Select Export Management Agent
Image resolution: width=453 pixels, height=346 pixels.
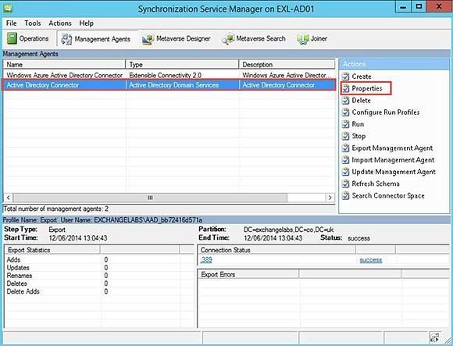click(x=392, y=148)
